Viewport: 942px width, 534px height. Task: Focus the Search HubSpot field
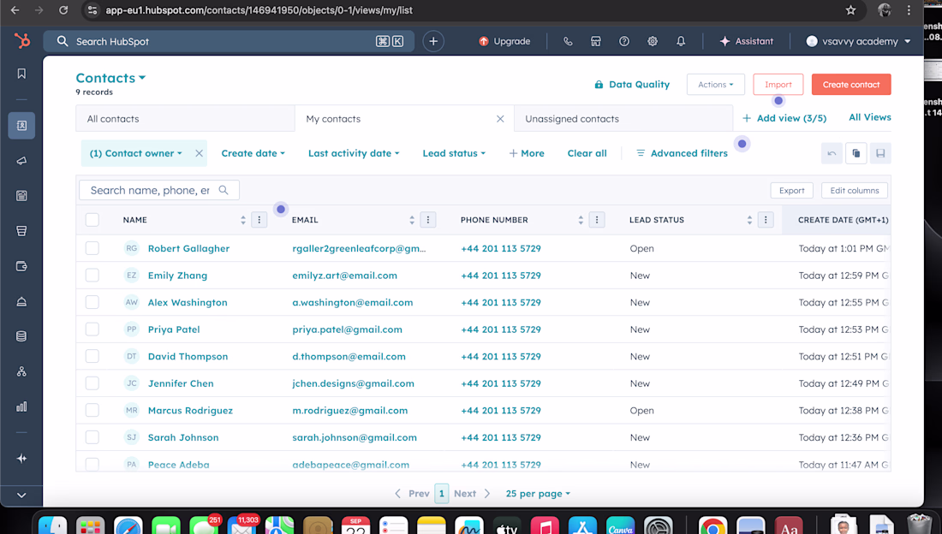229,41
